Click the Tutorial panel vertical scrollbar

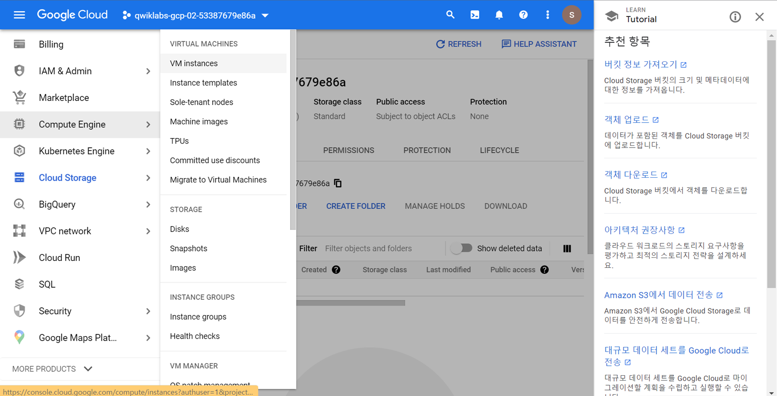(x=771, y=163)
